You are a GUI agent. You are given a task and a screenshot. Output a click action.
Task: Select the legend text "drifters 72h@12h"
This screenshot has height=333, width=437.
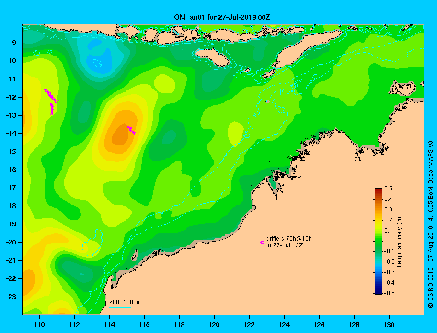pyautogui.click(x=289, y=239)
